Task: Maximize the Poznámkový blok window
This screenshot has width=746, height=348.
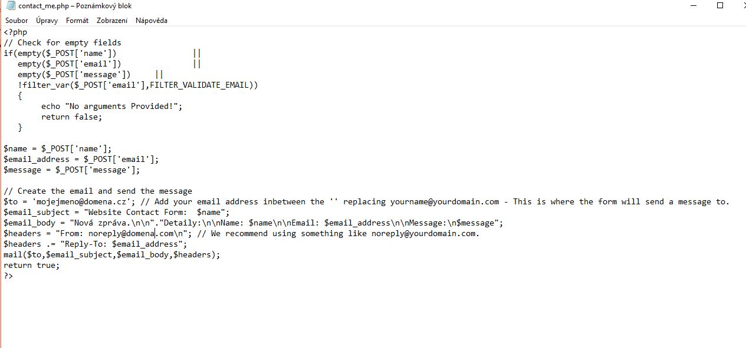Action: [x=719, y=6]
